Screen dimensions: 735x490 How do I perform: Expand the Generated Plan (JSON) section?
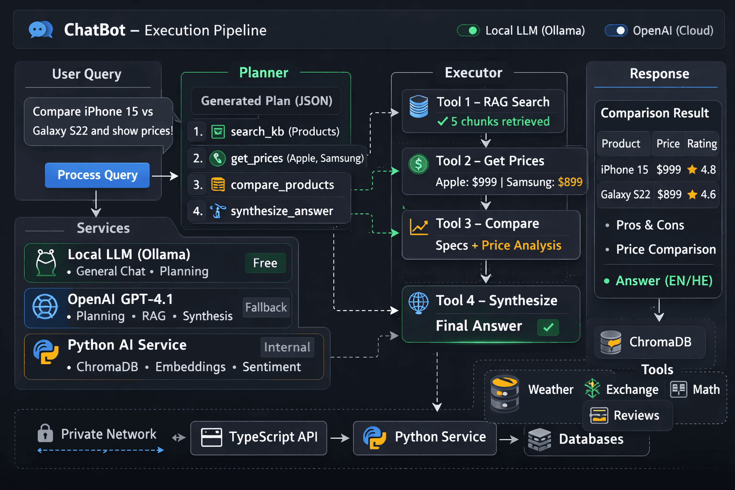point(266,101)
